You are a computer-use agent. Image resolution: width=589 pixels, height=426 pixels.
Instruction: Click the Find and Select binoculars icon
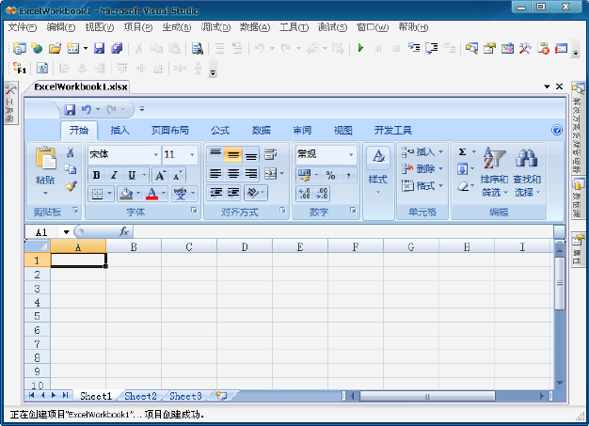point(527,158)
